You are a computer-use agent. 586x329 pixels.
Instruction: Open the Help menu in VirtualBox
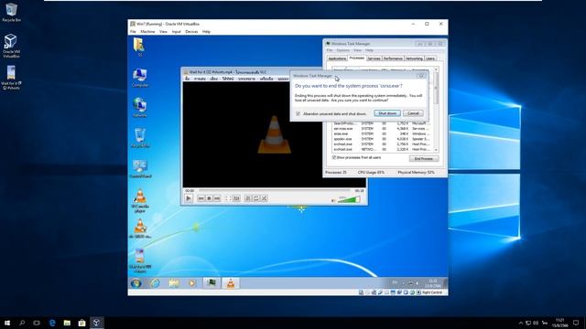point(206,32)
